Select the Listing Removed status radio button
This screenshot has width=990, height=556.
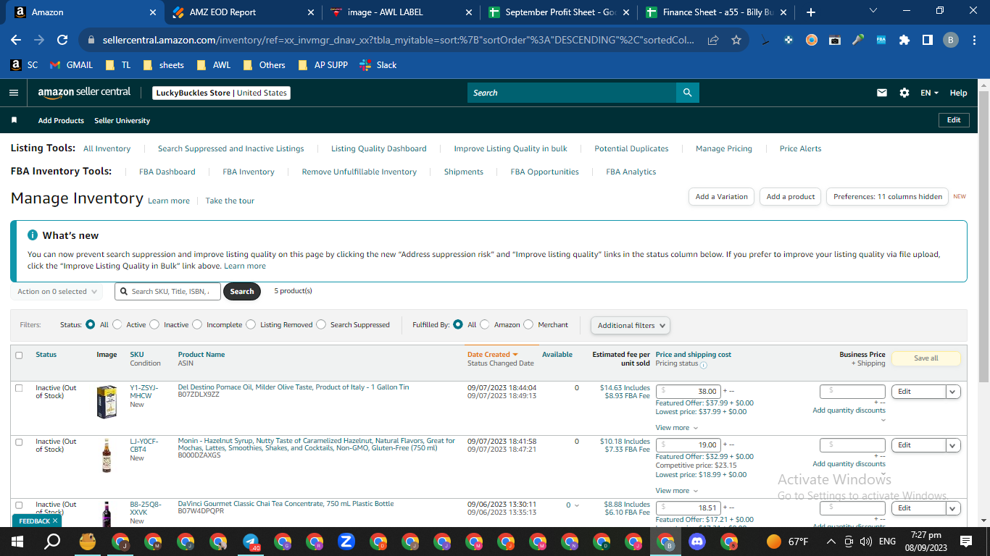coord(251,325)
